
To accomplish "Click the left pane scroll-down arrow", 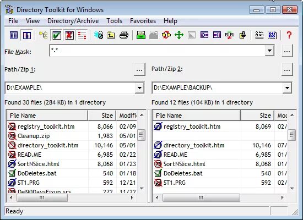I will [x=142, y=188].
